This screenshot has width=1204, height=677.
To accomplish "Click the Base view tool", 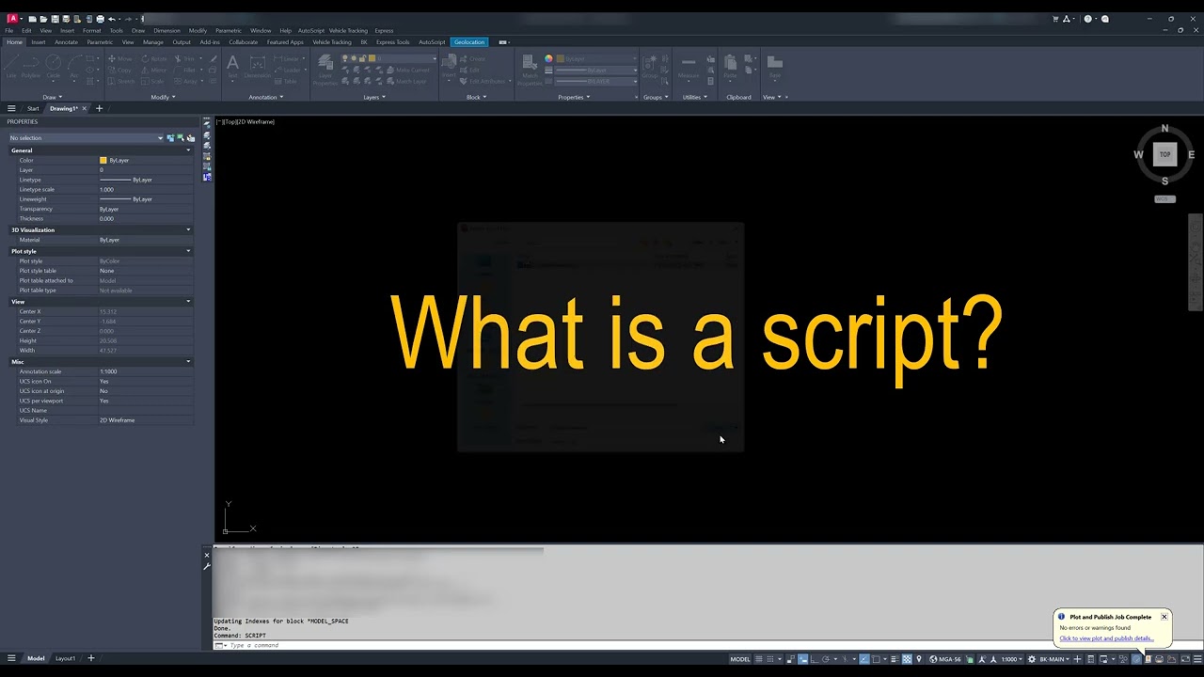I will (x=775, y=67).
